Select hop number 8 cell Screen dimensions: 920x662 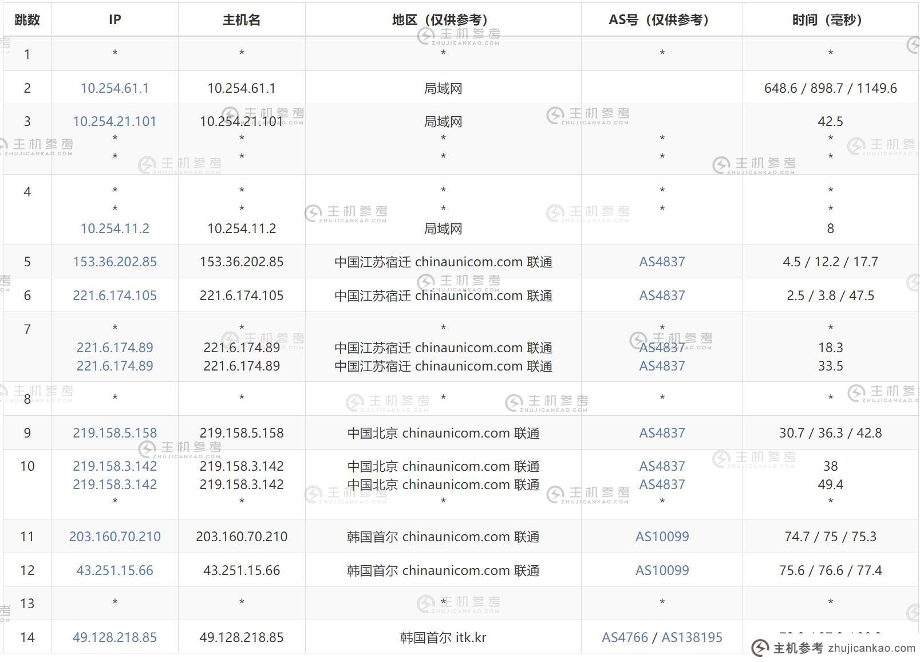point(27,399)
